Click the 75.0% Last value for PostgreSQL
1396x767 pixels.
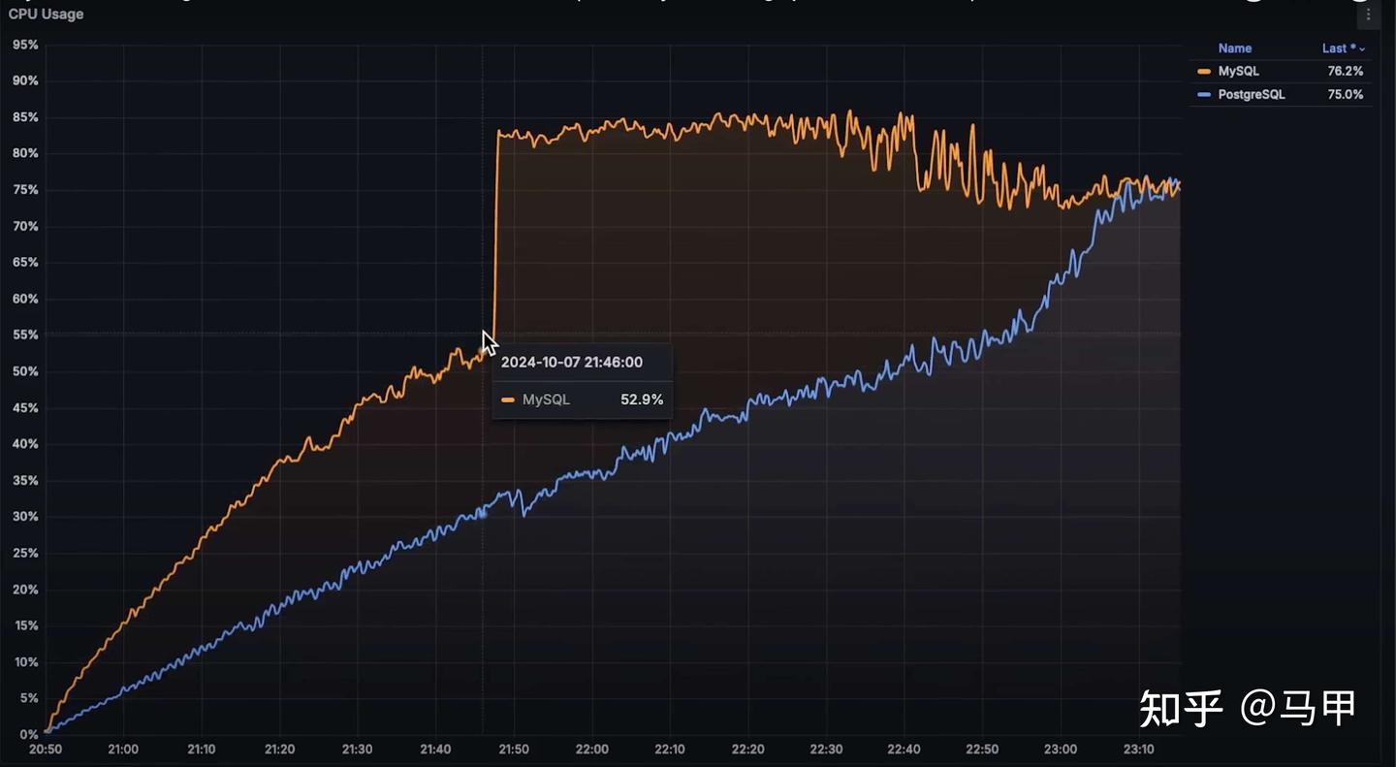pyautogui.click(x=1344, y=94)
